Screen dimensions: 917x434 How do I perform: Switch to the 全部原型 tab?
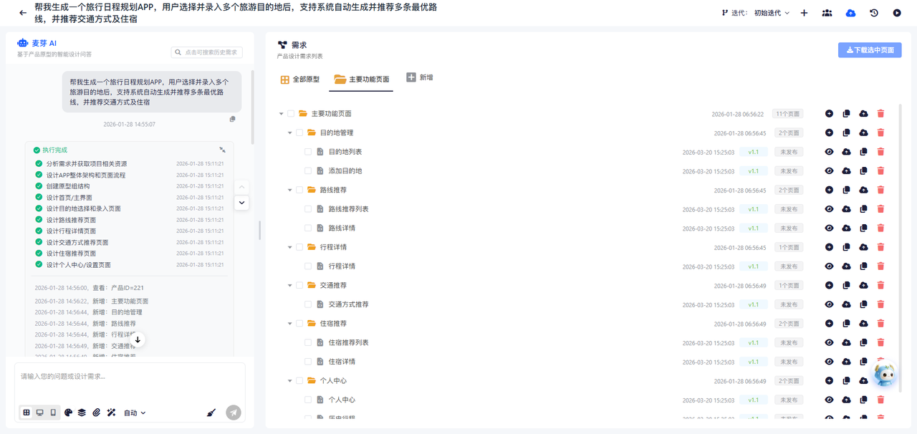[x=299, y=79]
